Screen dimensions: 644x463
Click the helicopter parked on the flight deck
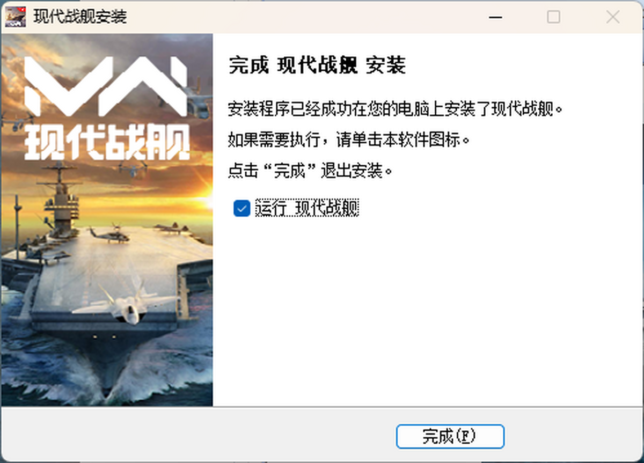click(109, 234)
